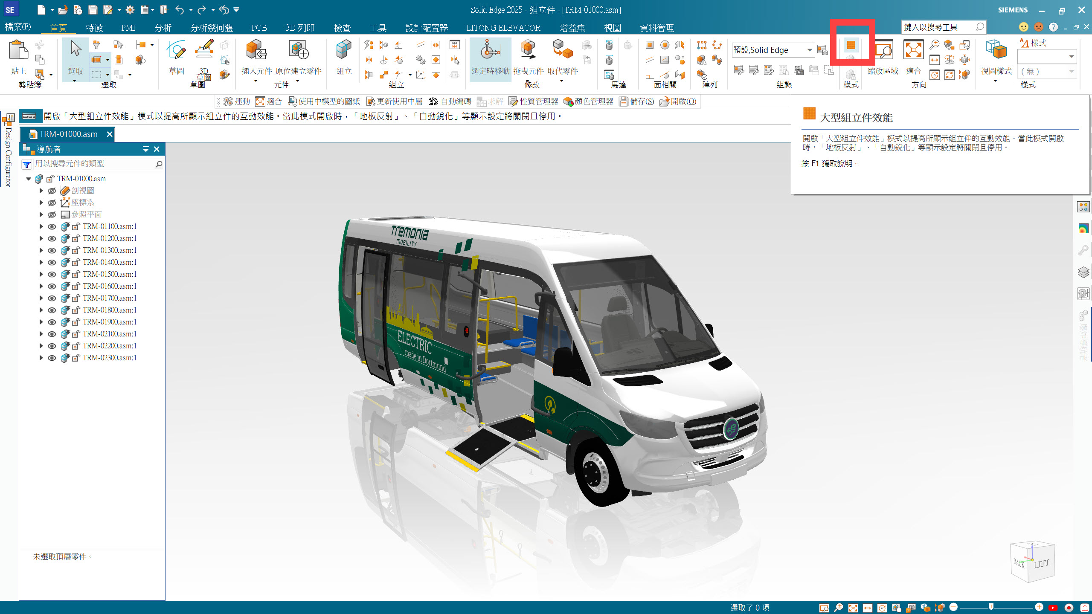1092x614 pixels.
Task: Open the Style (樣式) combo box dropdown
Action: (1071, 56)
